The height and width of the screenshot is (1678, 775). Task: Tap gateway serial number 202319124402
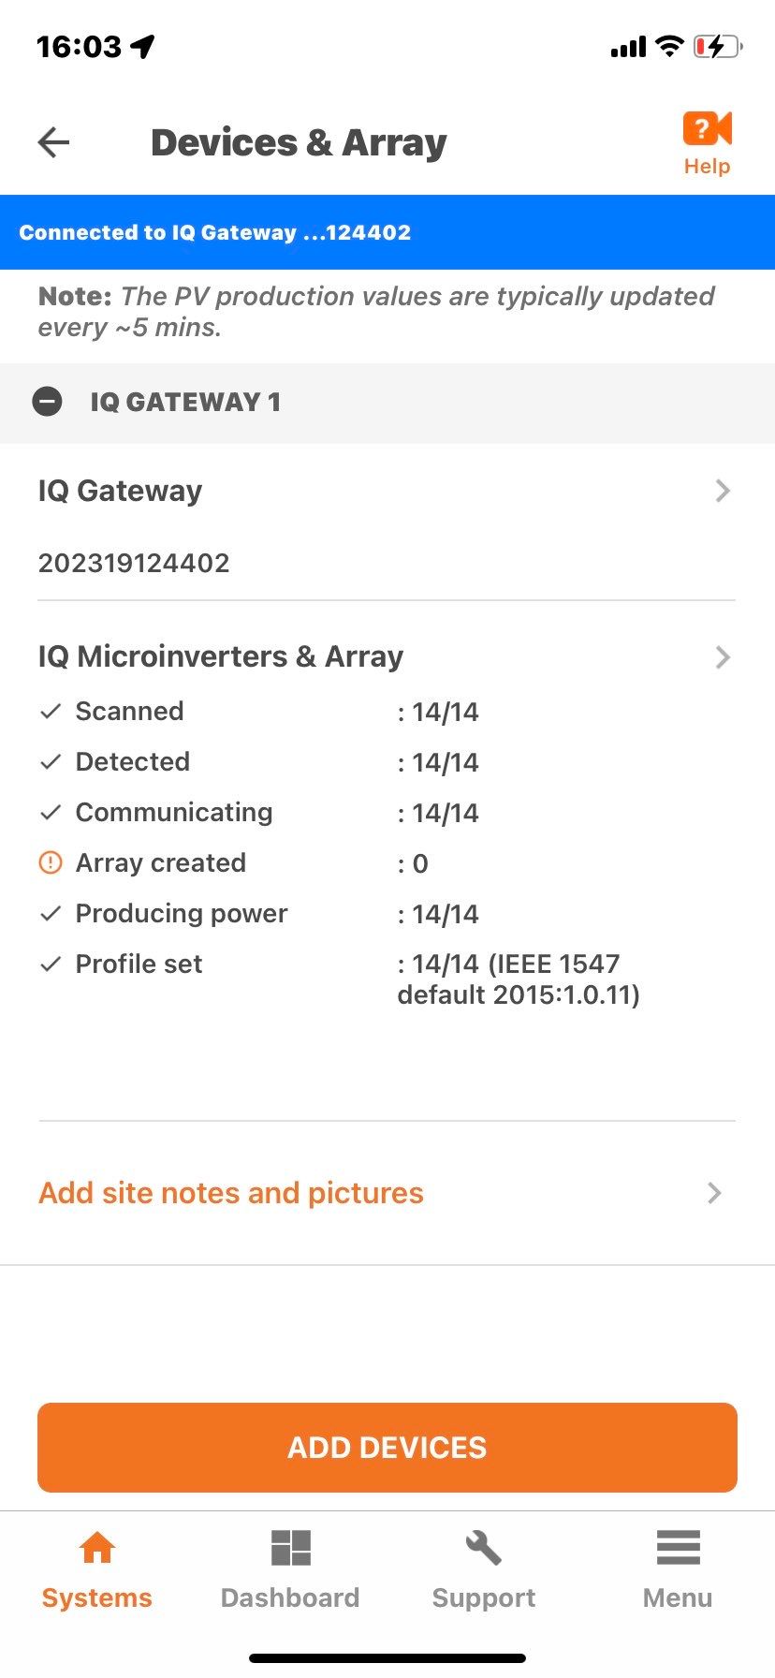click(x=134, y=563)
